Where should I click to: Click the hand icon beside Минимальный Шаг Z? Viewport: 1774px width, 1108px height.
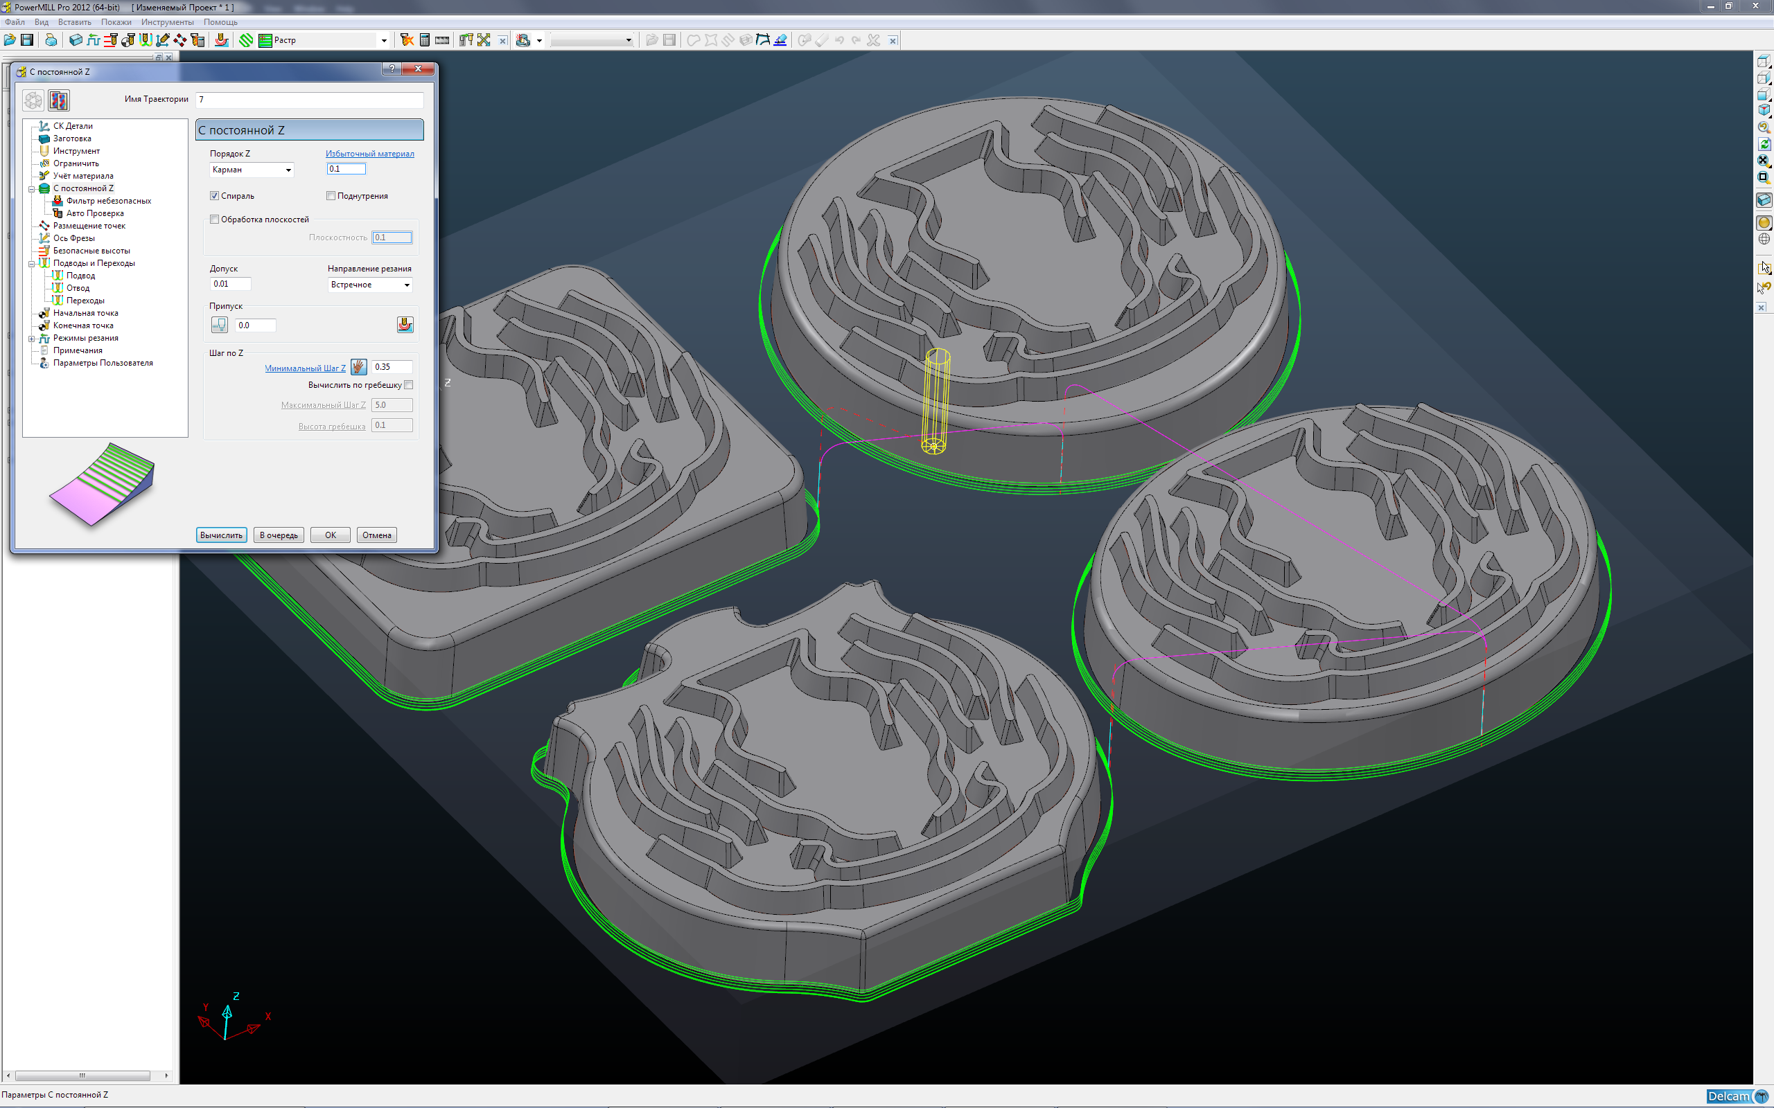(358, 367)
